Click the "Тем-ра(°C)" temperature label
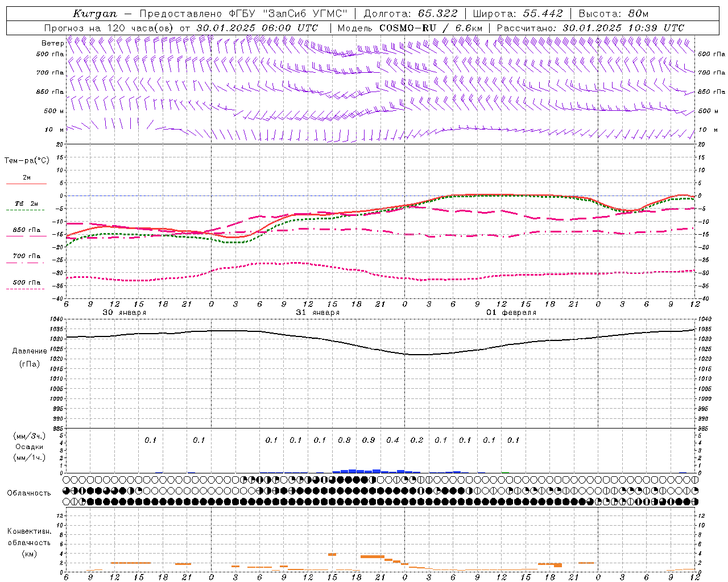 coord(27,160)
